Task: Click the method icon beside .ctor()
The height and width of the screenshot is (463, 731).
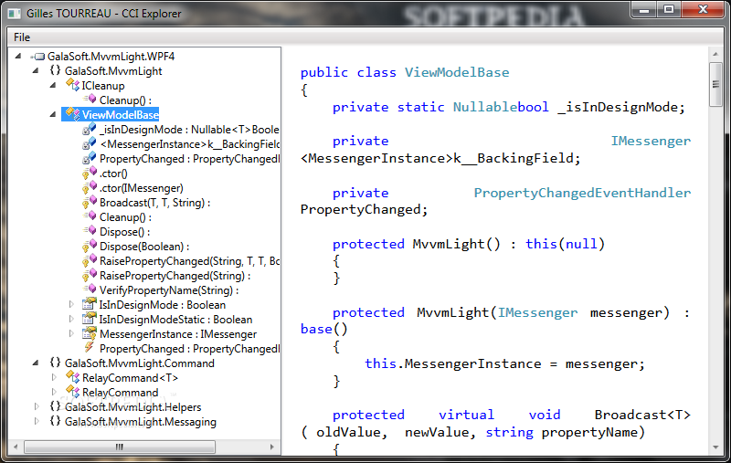Action: (90, 173)
